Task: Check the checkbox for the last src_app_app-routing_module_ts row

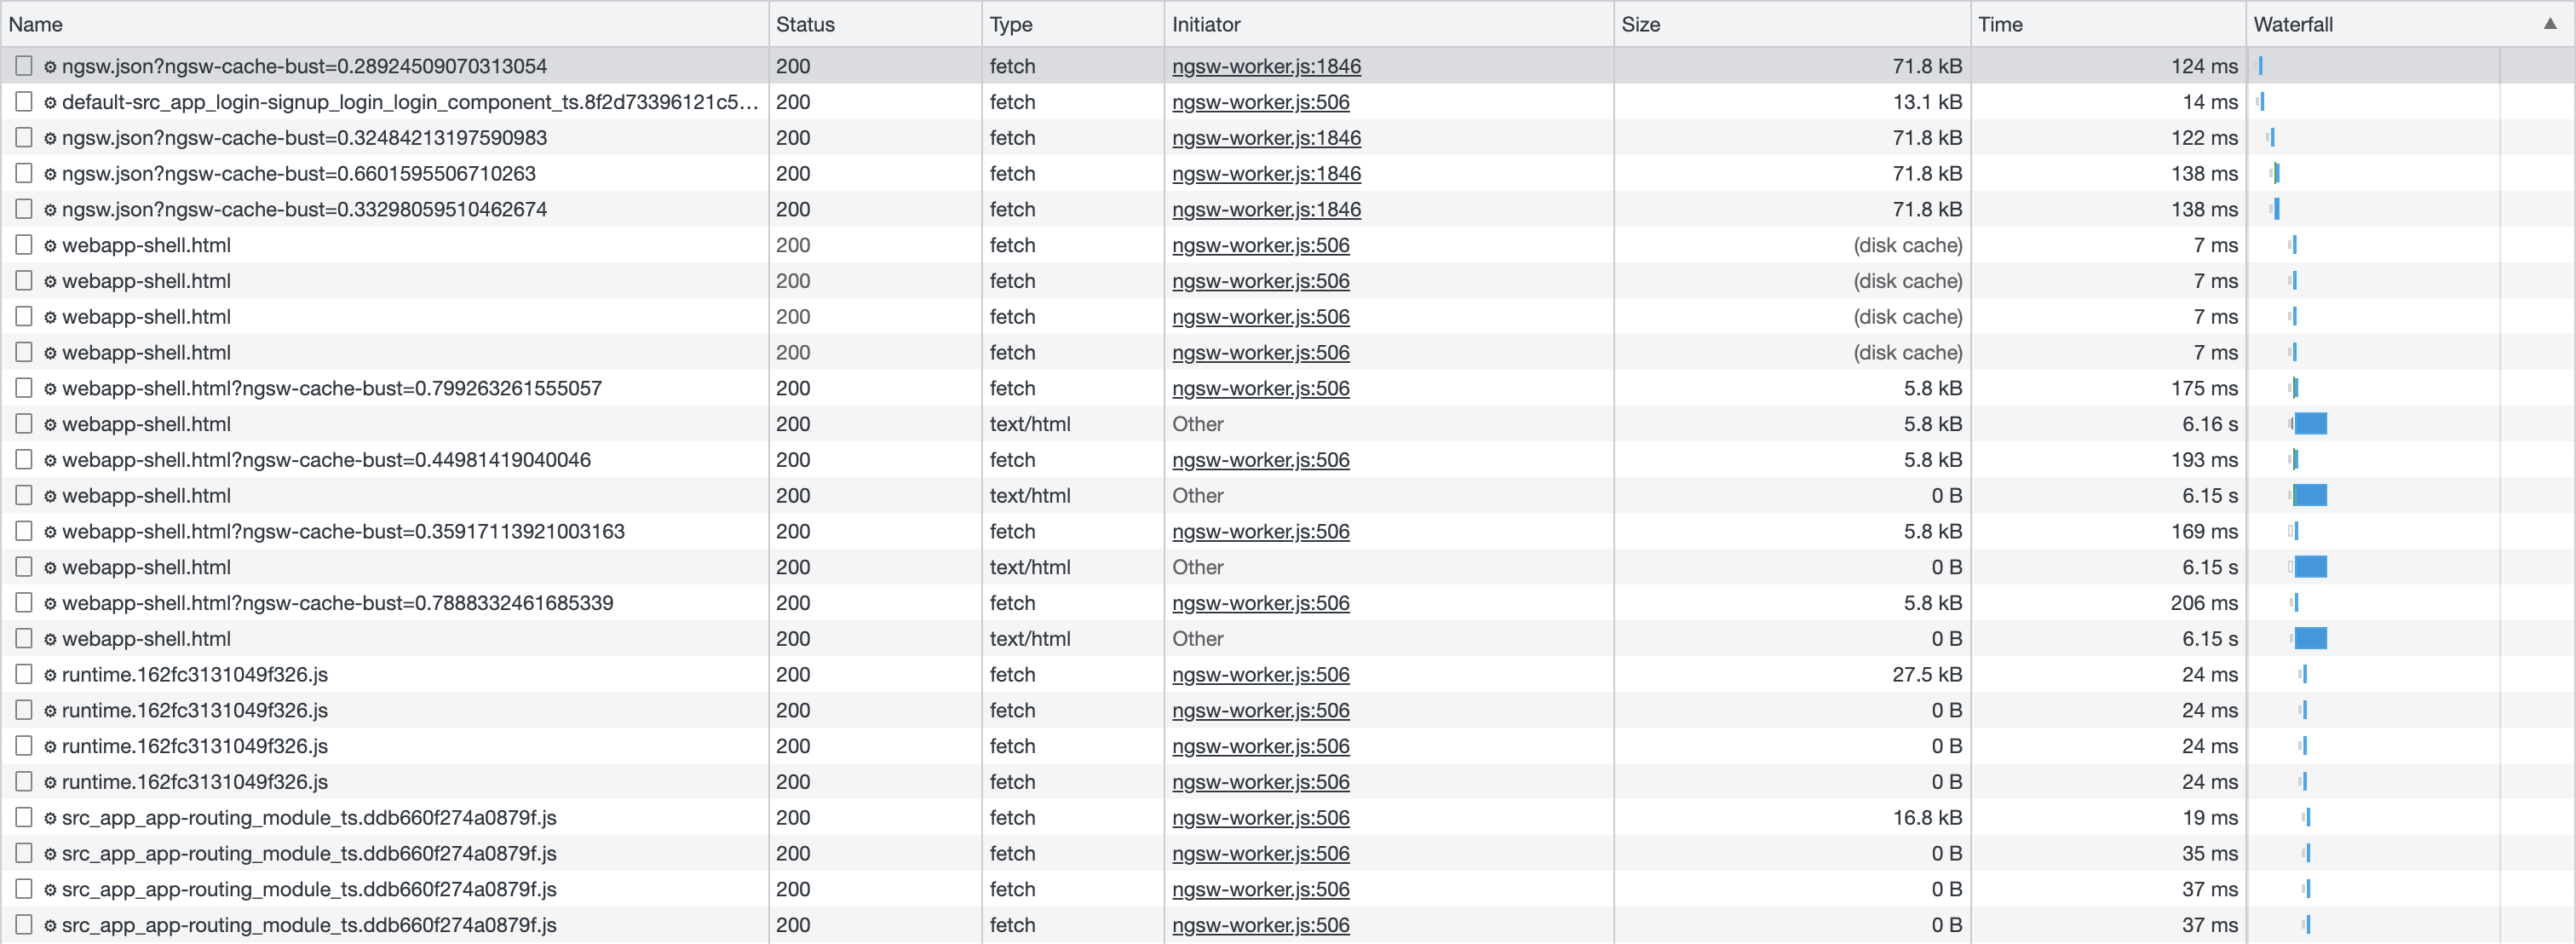Action: 24,925
